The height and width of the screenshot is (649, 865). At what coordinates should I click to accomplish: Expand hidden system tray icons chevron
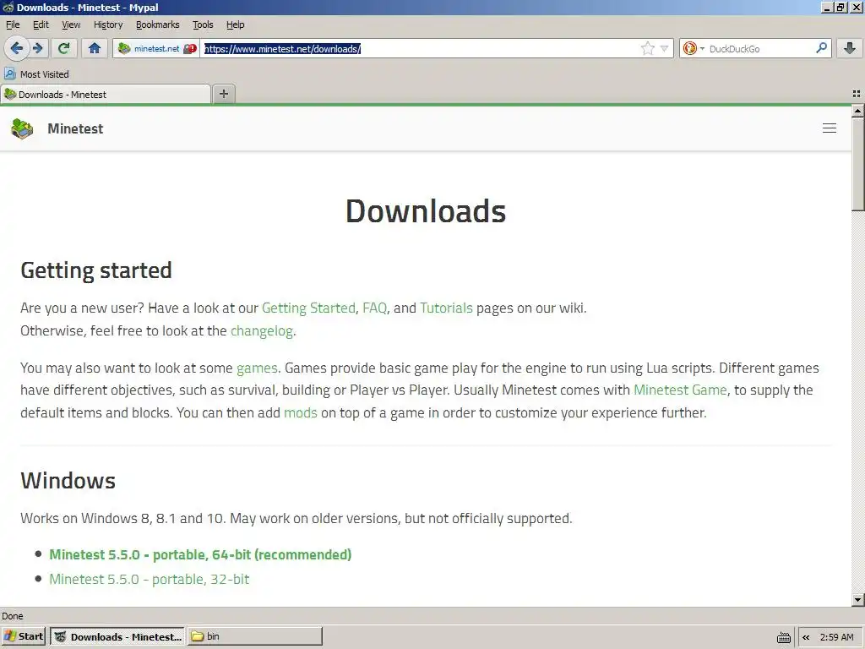coord(806,637)
